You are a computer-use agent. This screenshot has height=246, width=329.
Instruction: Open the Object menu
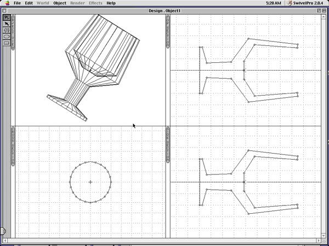coord(60,3)
